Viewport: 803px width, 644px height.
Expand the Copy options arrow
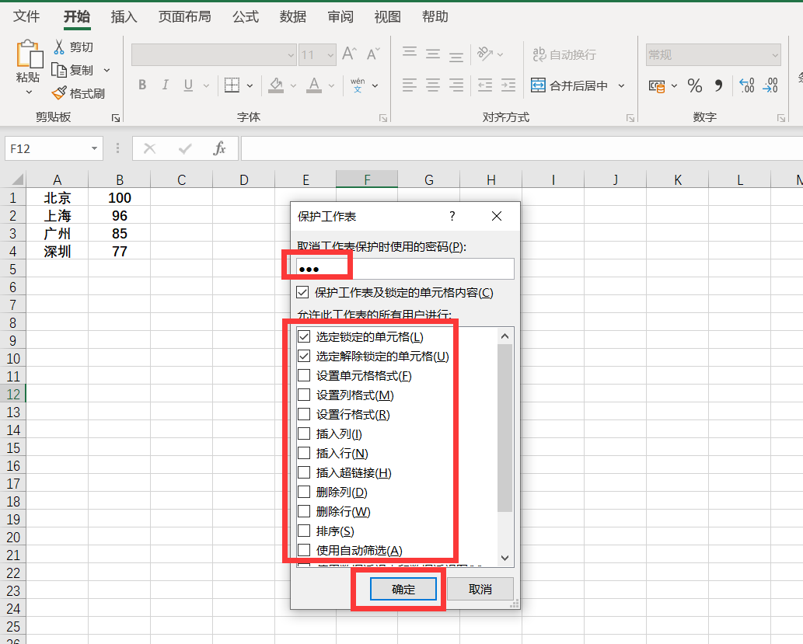pyautogui.click(x=107, y=70)
